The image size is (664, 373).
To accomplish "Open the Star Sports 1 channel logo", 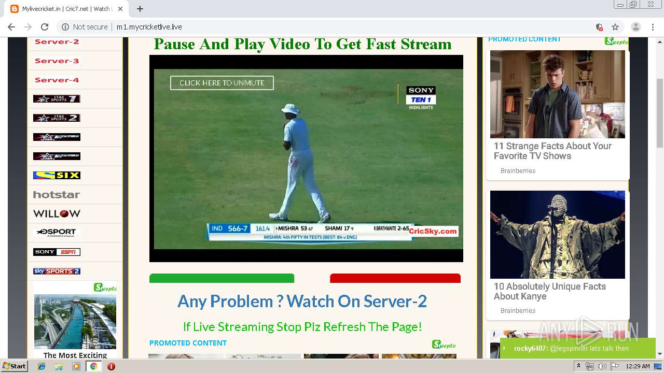I will click(57, 98).
